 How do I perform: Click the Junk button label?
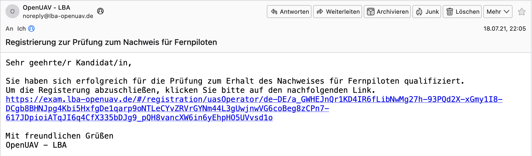[x=432, y=12]
